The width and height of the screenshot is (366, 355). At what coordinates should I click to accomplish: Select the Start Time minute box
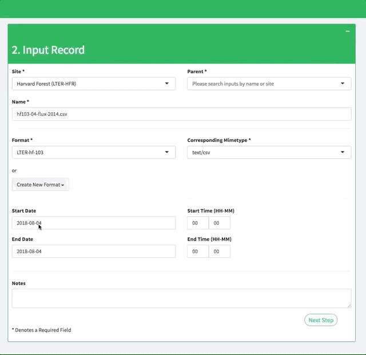(x=219, y=223)
